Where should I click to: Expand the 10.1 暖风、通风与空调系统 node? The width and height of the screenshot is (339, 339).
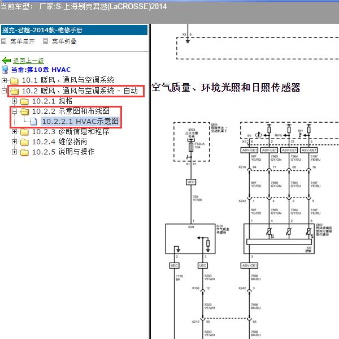(4, 80)
